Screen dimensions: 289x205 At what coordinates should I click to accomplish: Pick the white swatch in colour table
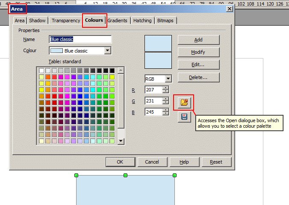click(x=41, y=70)
